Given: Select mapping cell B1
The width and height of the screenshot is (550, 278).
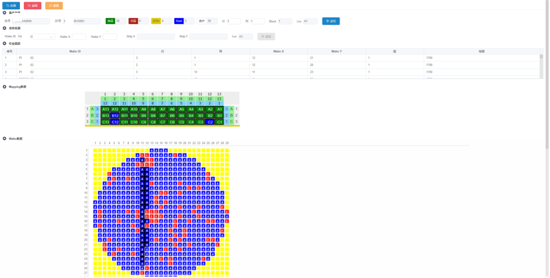Looking at the screenshot, I should (219, 116).
